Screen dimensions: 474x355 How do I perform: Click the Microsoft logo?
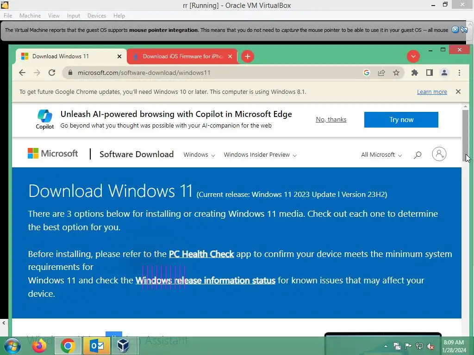[x=53, y=153]
